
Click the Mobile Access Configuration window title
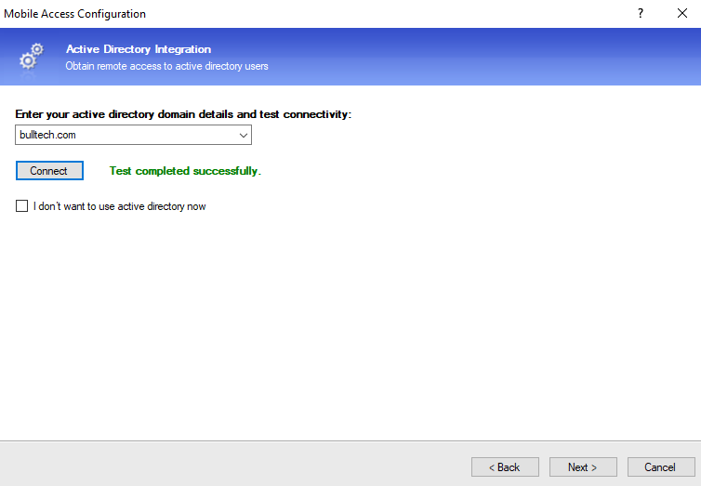pyautogui.click(x=75, y=14)
